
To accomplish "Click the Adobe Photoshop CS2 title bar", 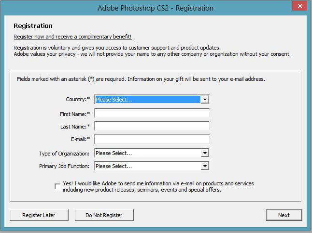I will click(156, 8).
